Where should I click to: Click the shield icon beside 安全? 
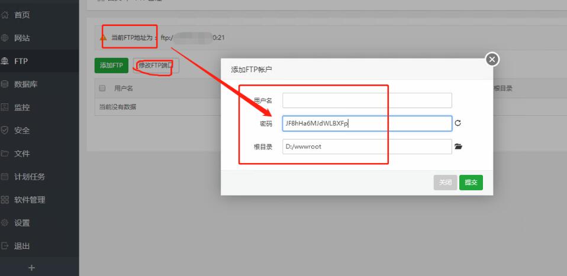(x=5, y=131)
